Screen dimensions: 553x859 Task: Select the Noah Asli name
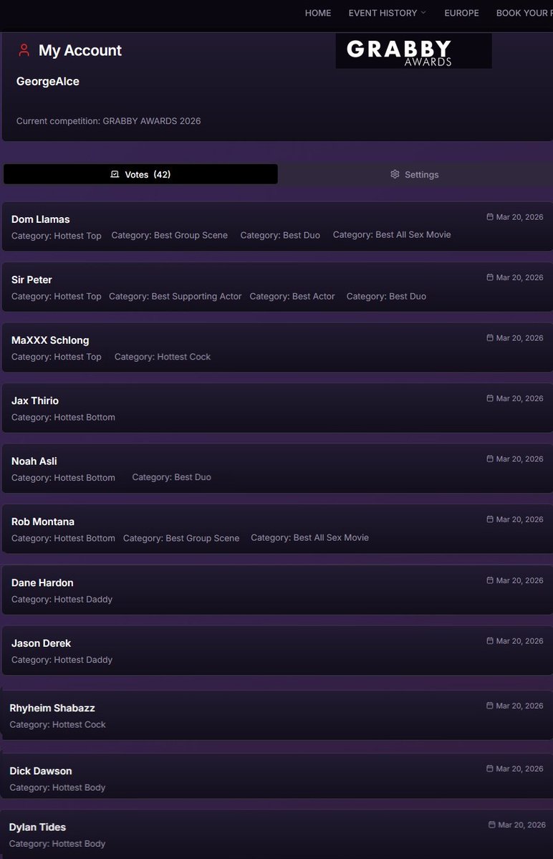pyautogui.click(x=34, y=461)
